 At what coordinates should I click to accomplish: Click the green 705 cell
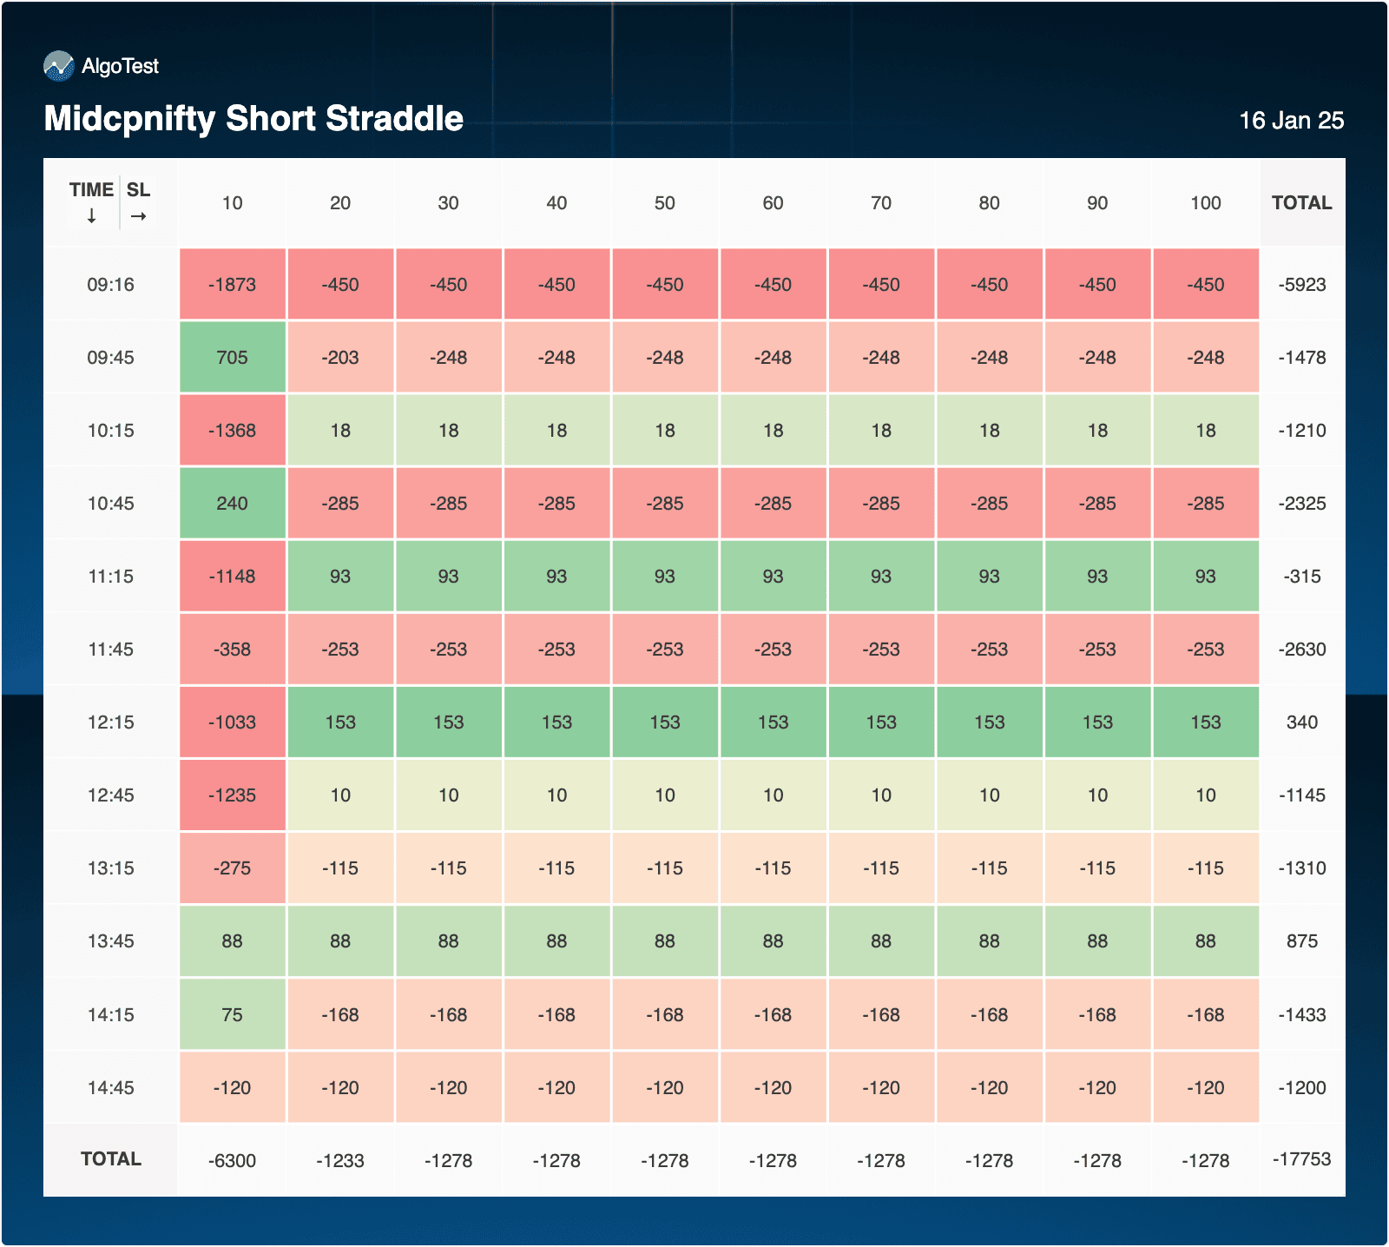point(232,358)
